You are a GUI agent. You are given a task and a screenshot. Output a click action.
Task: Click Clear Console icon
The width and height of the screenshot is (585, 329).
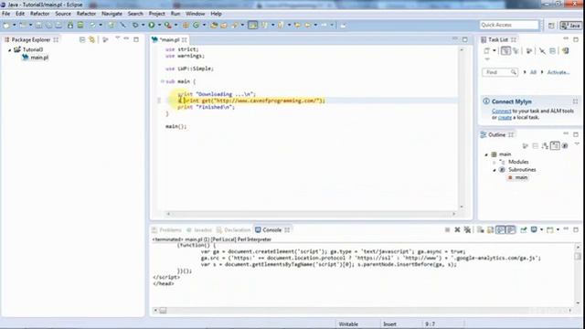[x=481, y=230]
